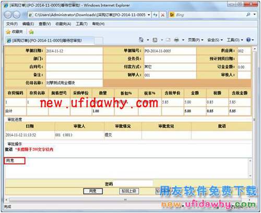Expand the Help icon dropdown arrow
The height and width of the screenshot is (213, 261).
point(253,40)
